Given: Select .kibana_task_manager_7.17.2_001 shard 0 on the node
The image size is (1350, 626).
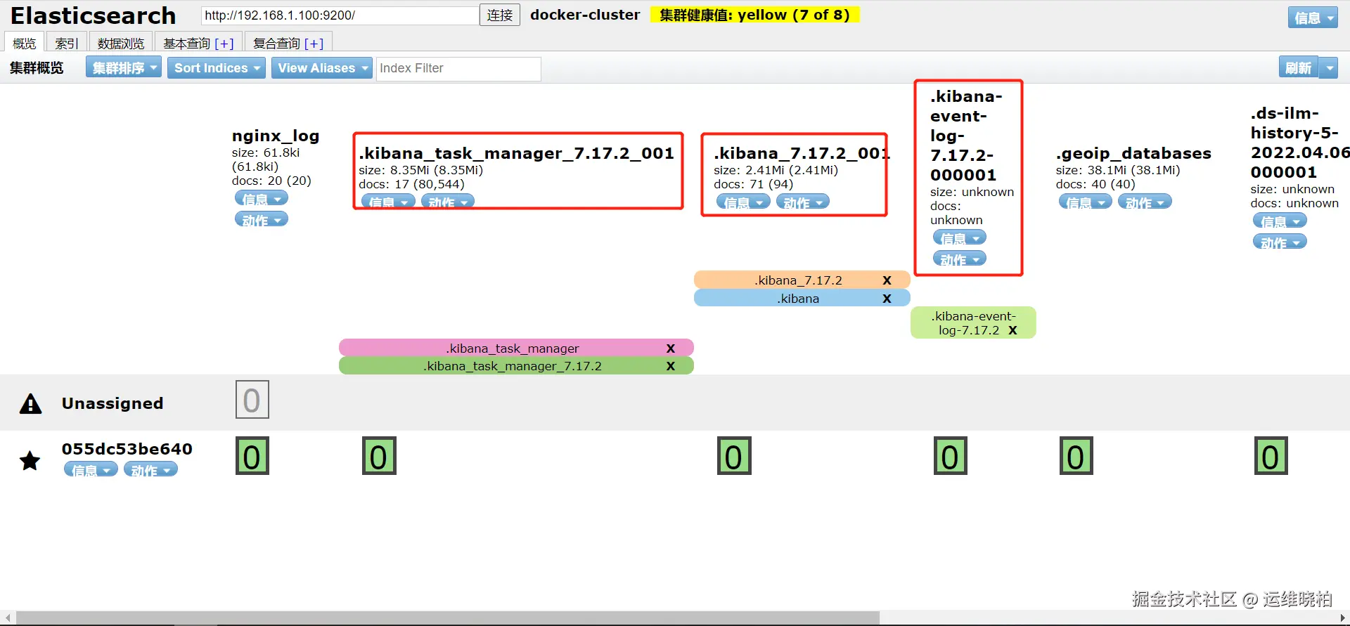Looking at the screenshot, I should click(x=379, y=456).
